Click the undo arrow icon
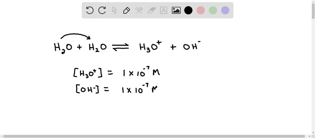Screen dimensions: 315x138 click(x=90, y=10)
